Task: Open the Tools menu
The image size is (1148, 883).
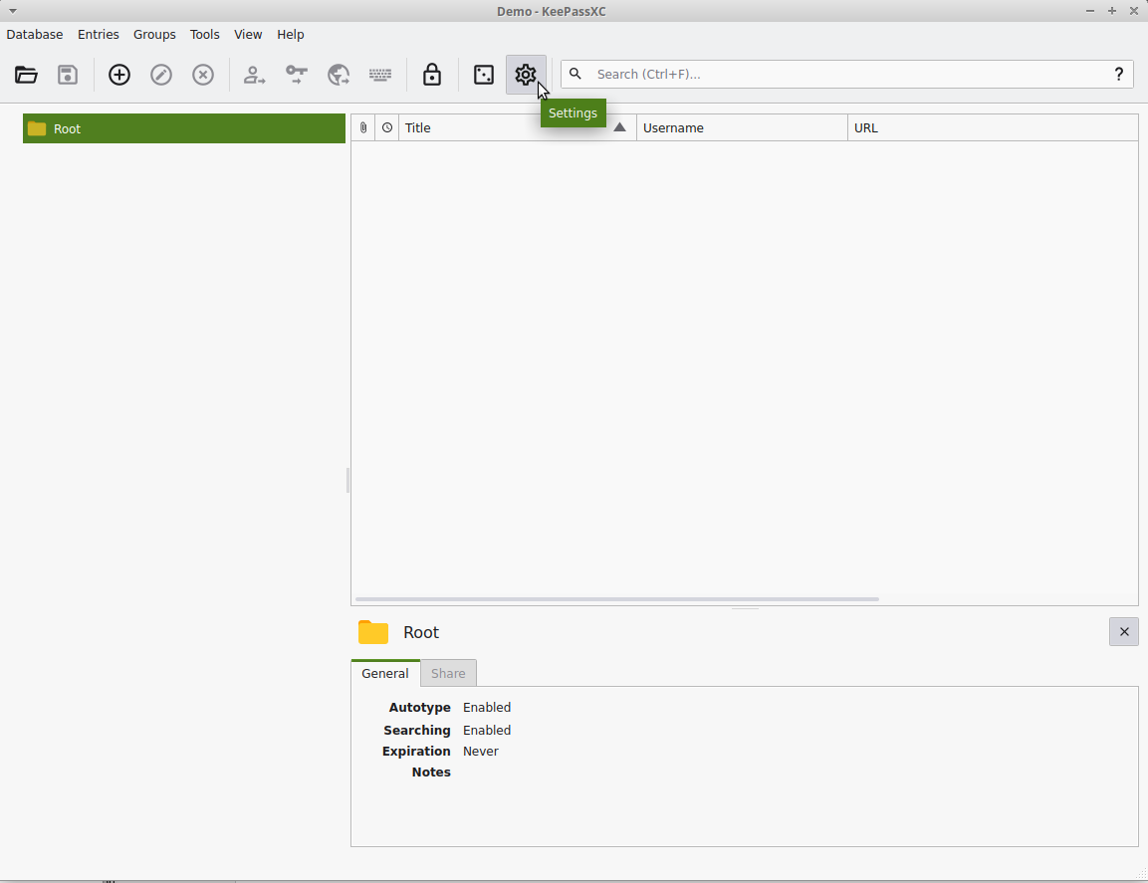Action: pyautogui.click(x=205, y=34)
